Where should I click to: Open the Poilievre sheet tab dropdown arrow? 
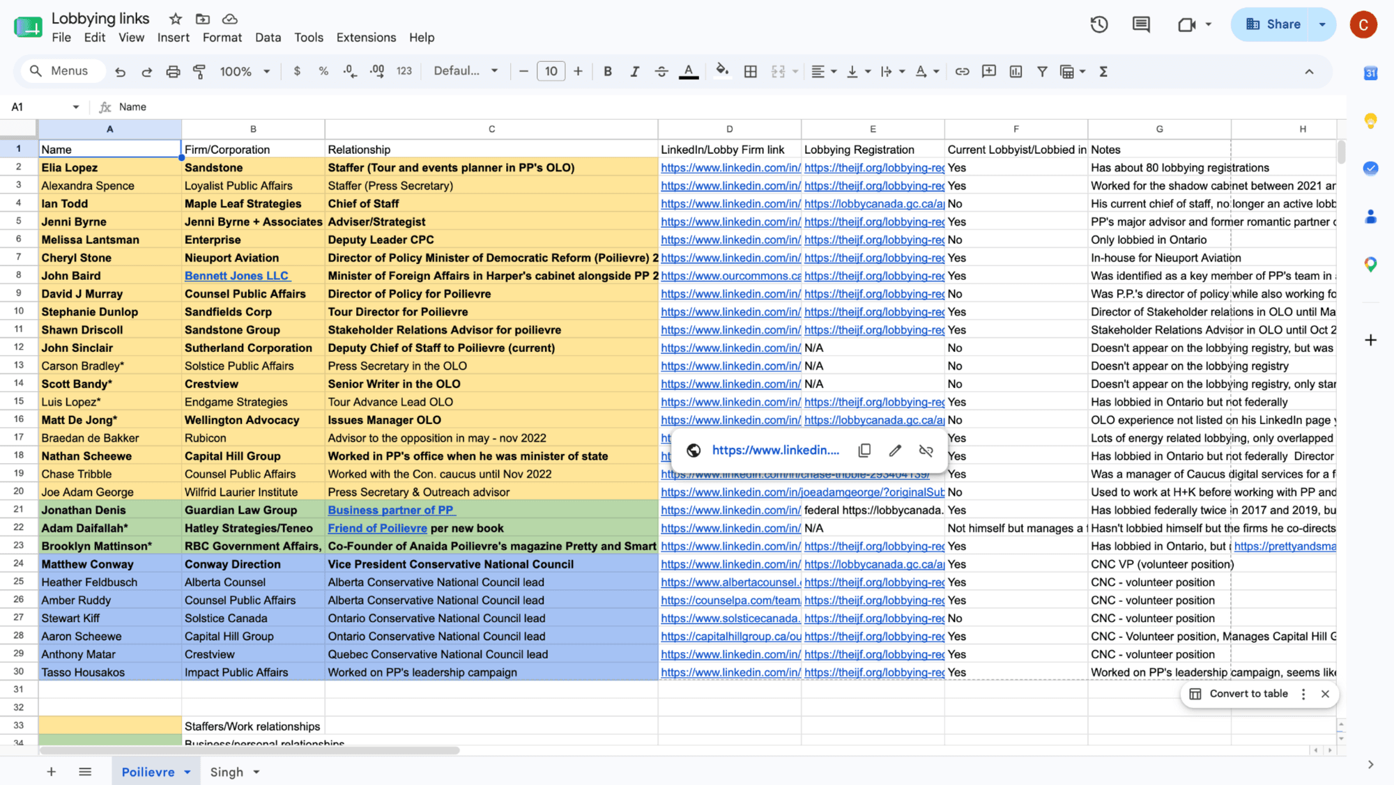pyautogui.click(x=187, y=772)
